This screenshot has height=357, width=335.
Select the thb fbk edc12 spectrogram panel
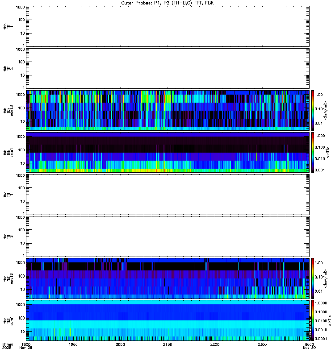168,110
